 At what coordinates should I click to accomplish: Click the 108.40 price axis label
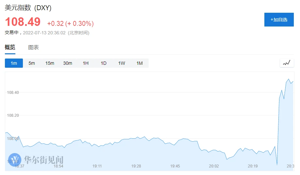coord(13,93)
